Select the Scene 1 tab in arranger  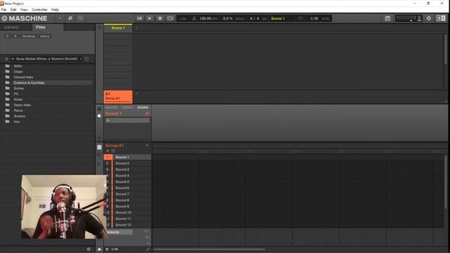click(118, 28)
